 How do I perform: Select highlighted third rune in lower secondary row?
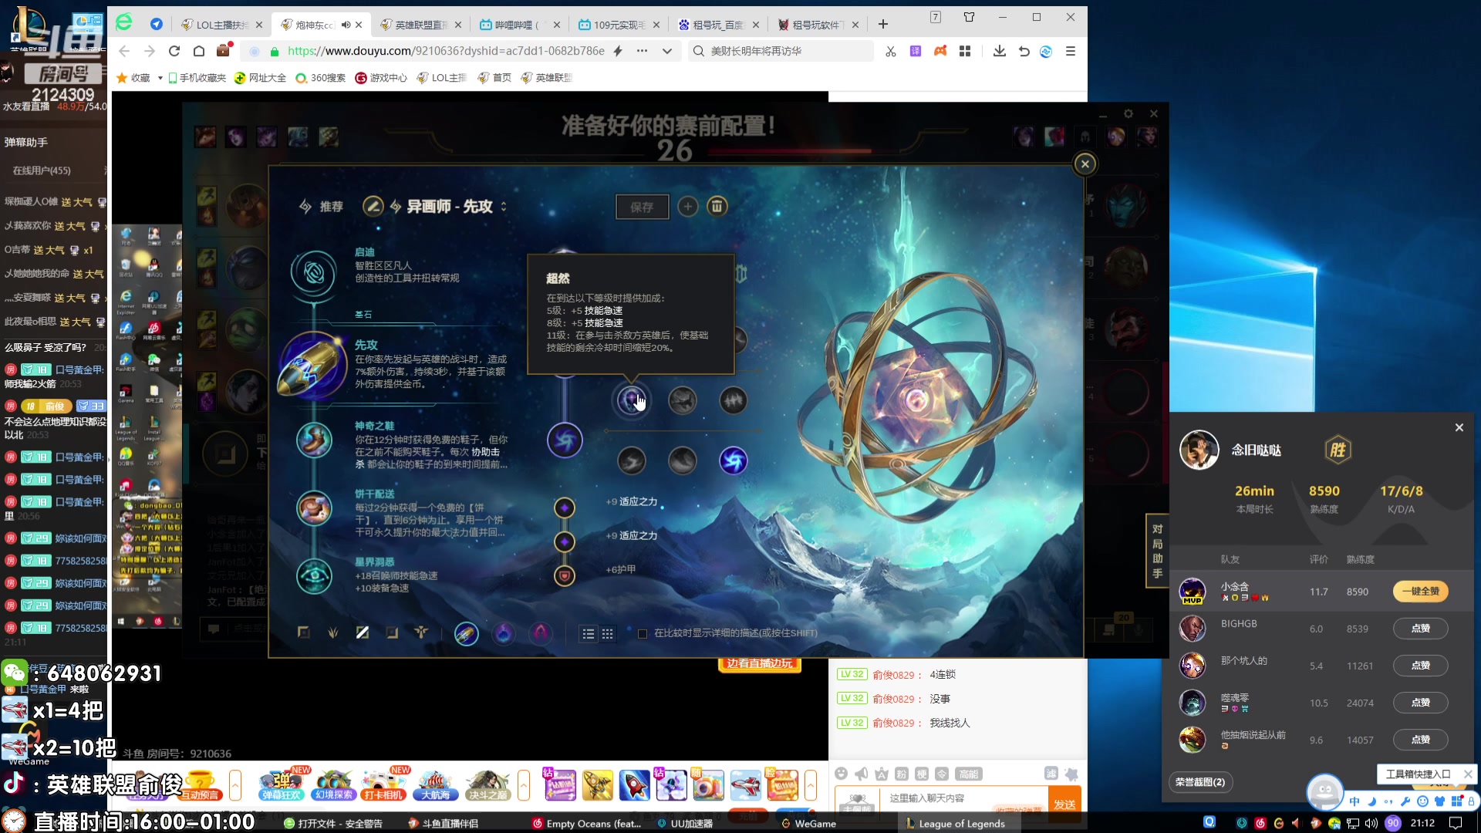734,460
